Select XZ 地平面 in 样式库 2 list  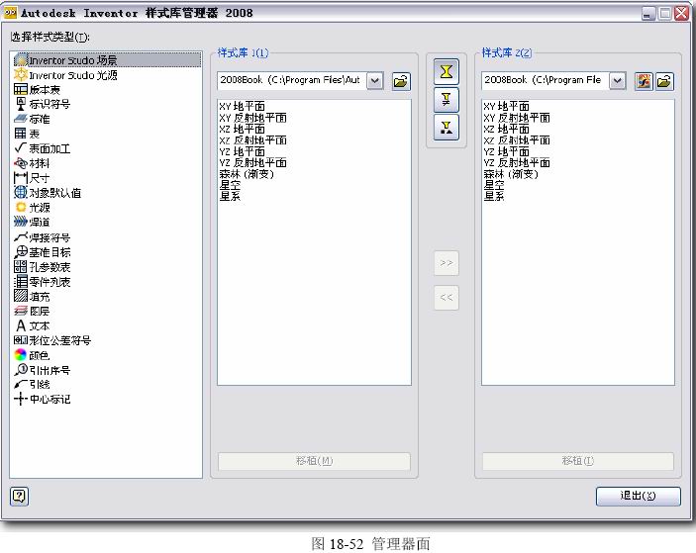507,129
